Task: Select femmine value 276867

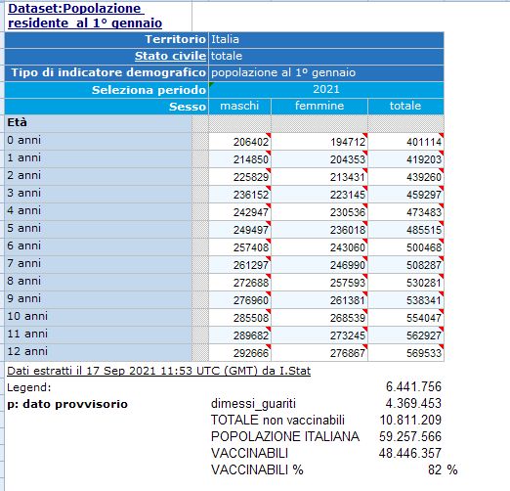Action: tap(319, 353)
